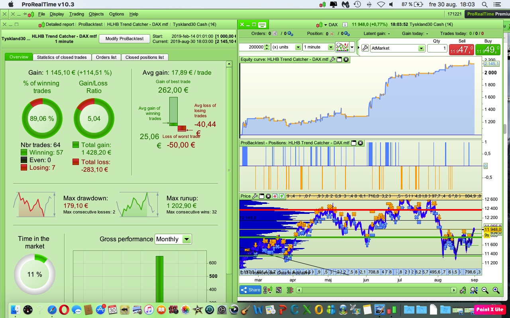Image resolution: width=510 pixels, height=318 pixels.
Task: Click the Qty input field
Action: 437,48
